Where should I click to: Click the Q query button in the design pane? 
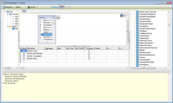click(x=122, y=15)
